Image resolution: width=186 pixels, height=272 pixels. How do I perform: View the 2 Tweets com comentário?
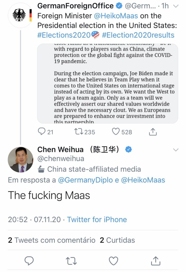(x=52, y=240)
